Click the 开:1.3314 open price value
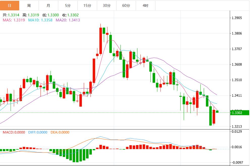Screen dimensions: 251x166 click(11, 15)
